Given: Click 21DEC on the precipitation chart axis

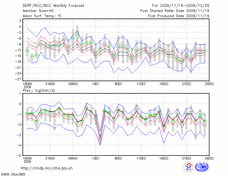Looking at the screenshot, I should click(x=187, y=158).
